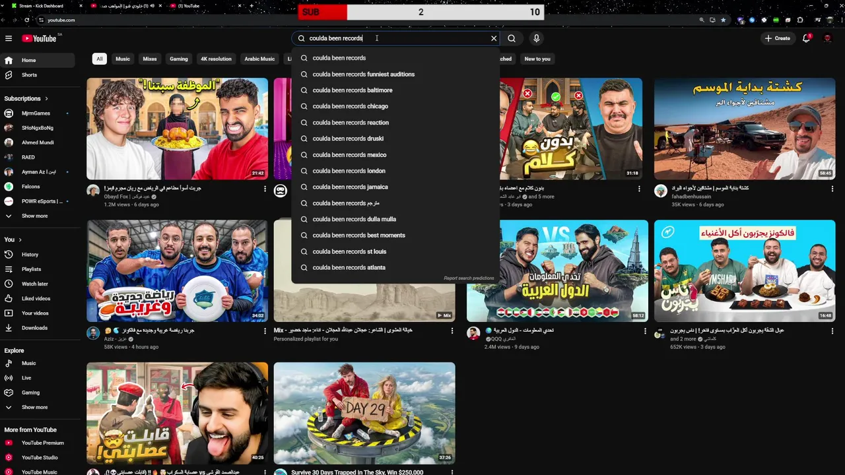Select the Music filter chip
845x475 pixels.
123,59
